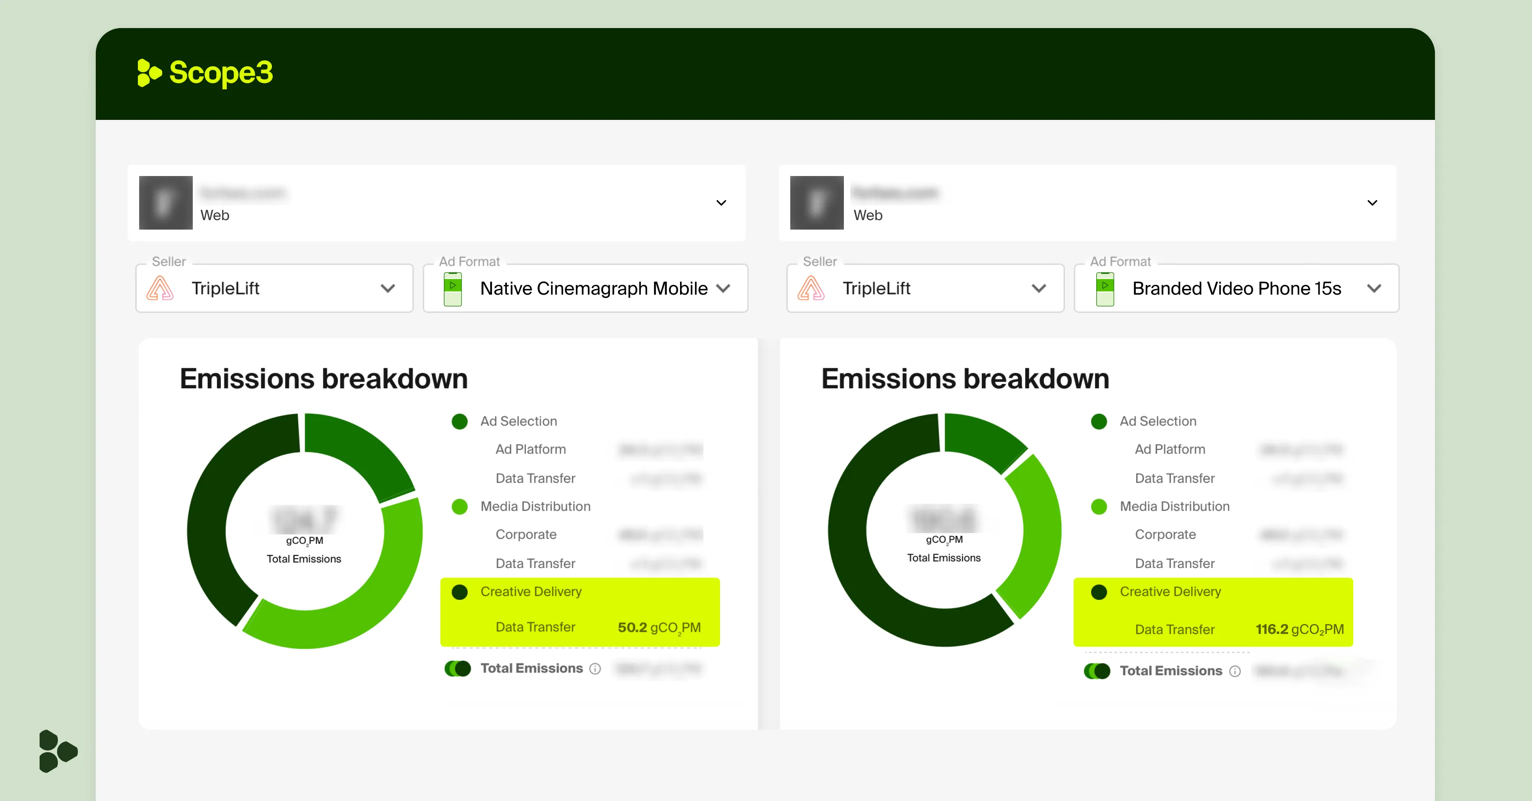Toggle Total Emissions on the right emissions panel
1532x801 pixels.
point(1096,671)
